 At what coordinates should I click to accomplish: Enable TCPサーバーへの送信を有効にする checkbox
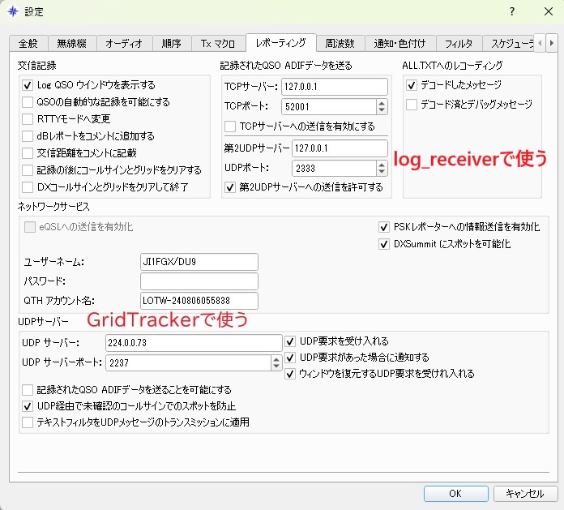tap(230, 126)
